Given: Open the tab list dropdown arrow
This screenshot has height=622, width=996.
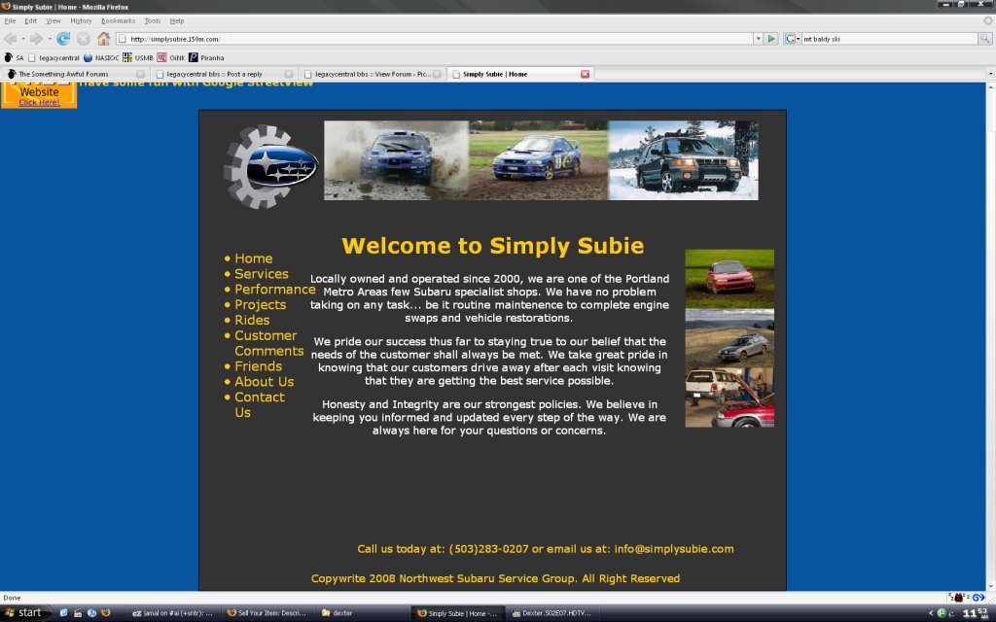Looking at the screenshot, I should click(990, 74).
